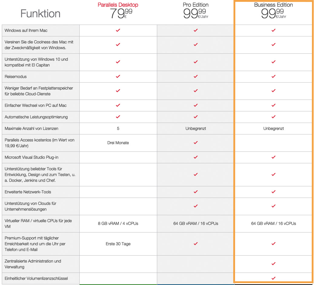Screen dimensions: 315x285
Task: Click Parallels Desktop checkmark for Einfacher Wechsel row
Action: (x=118, y=105)
